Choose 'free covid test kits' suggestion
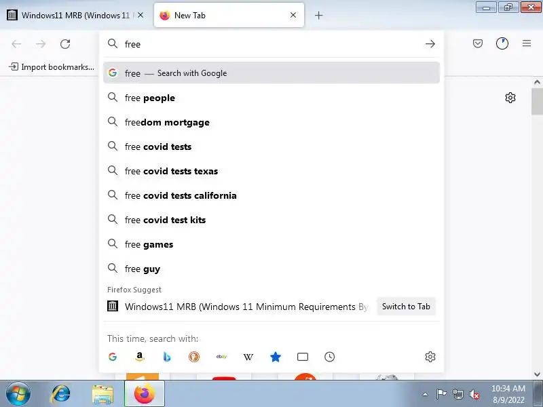The width and height of the screenshot is (543, 407). coord(271,220)
